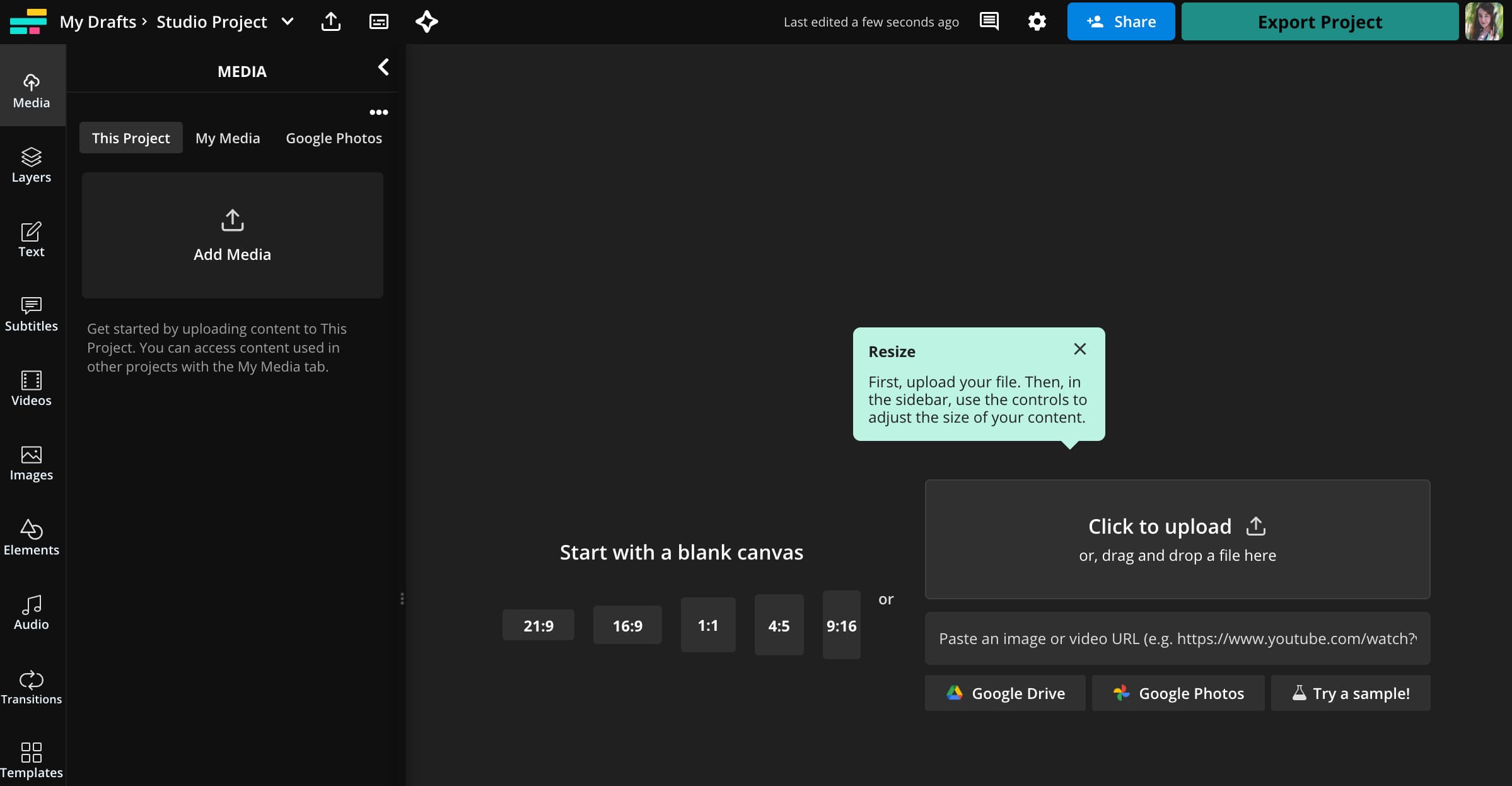Screen dimensions: 1512x786
Task: Open project settings gear icon
Action: (1037, 22)
